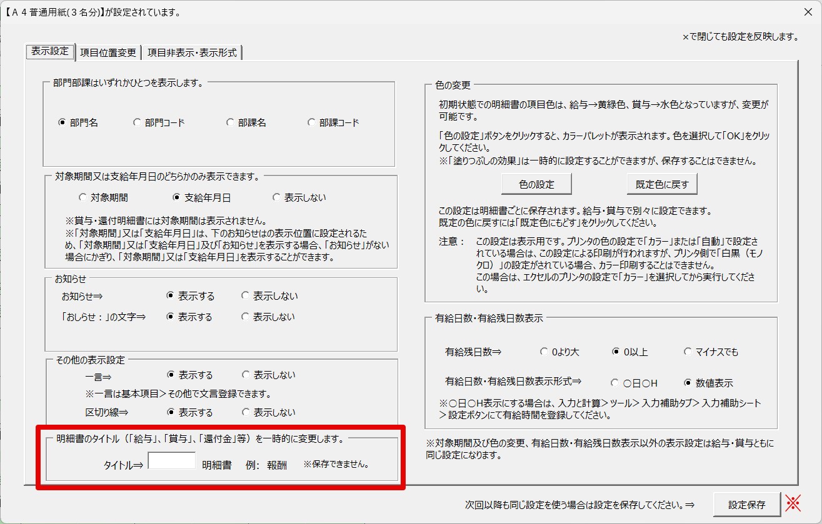Select the 部門コード radio button
This screenshot has height=524, width=822.
click(138, 123)
